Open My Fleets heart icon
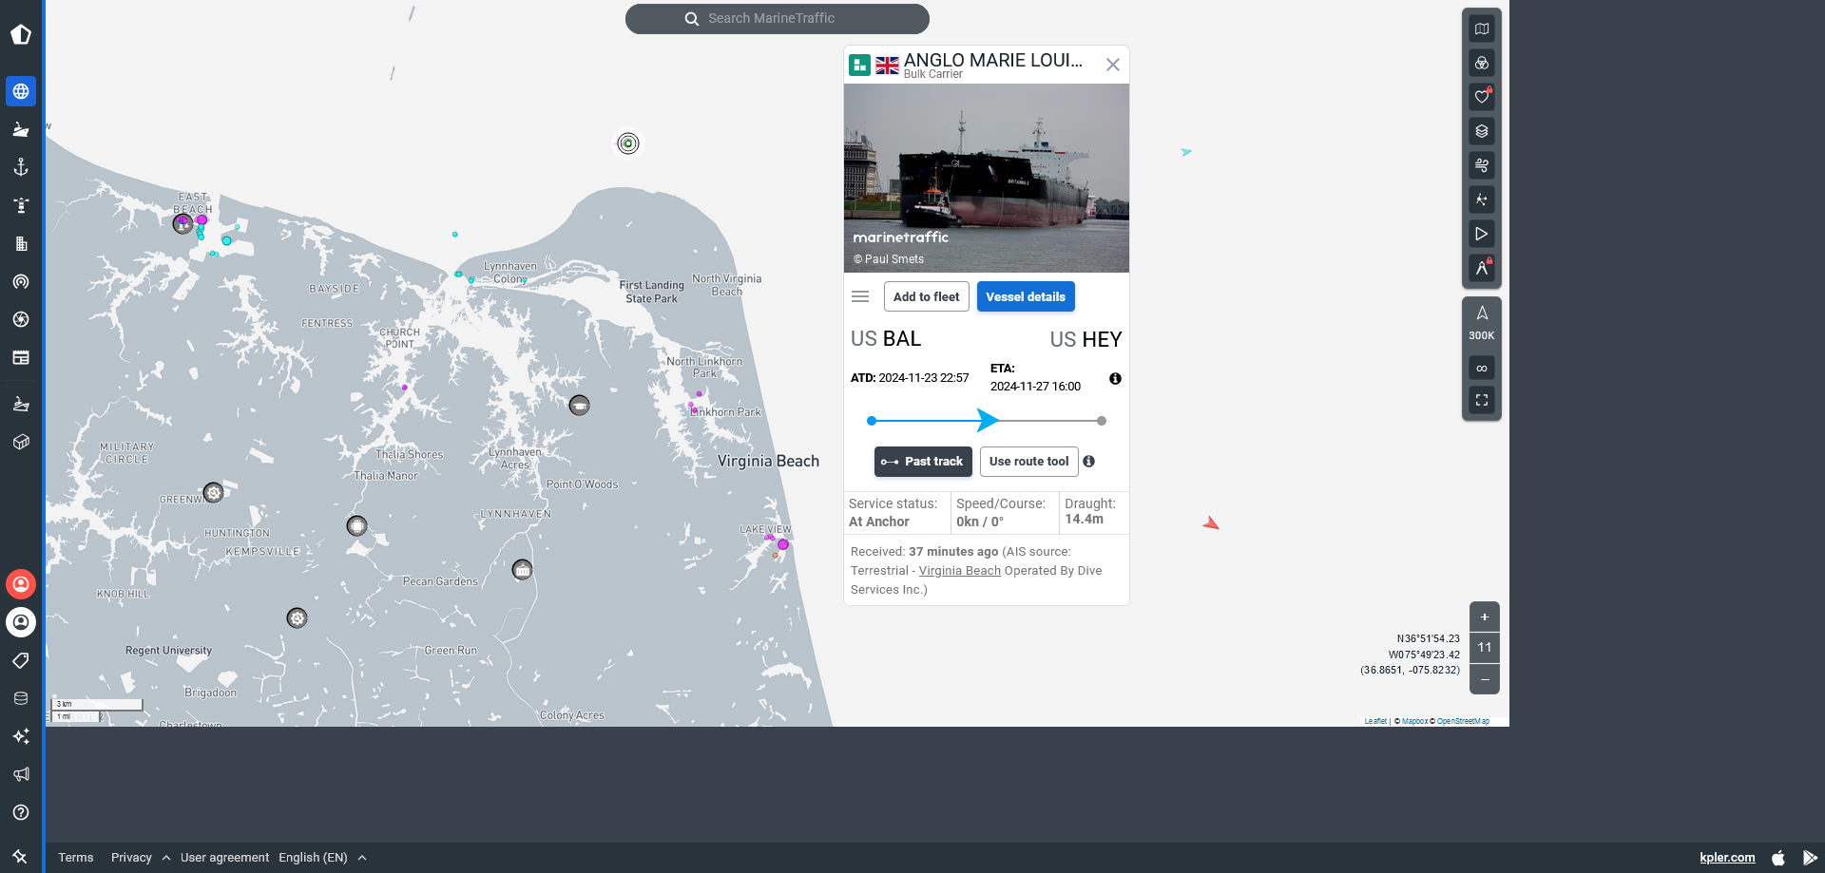Image resolution: width=1825 pixels, height=873 pixels. [x=1482, y=97]
